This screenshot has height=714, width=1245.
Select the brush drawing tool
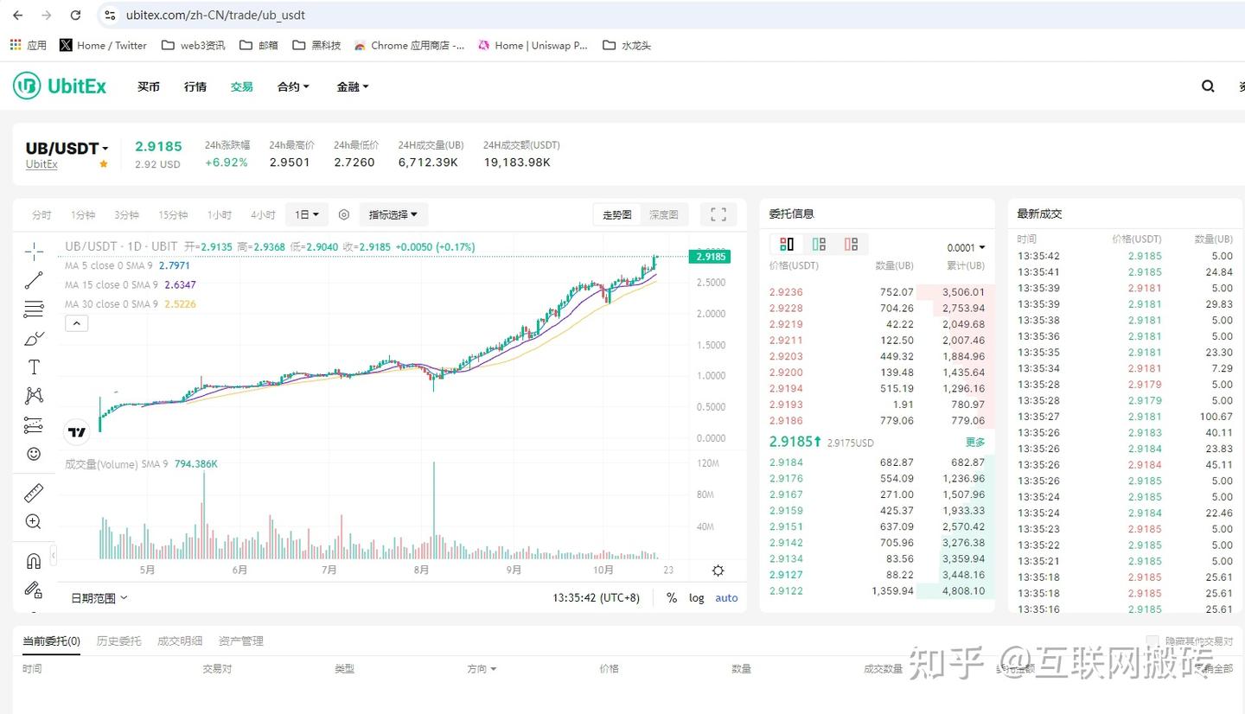(34, 337)
